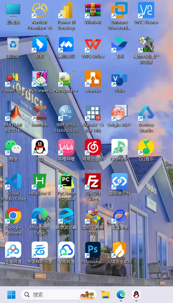Select the VNC Viewer icon
The image size is (173, 303).
click(x=146, y=10)
